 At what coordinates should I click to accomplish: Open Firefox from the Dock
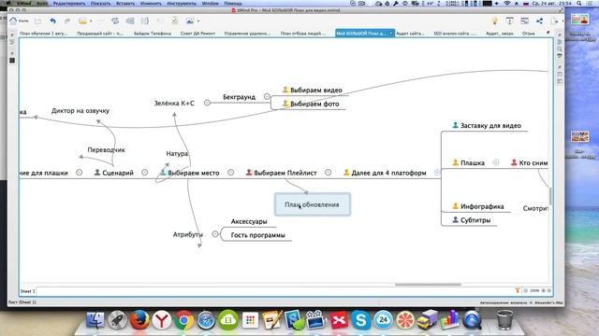coord(139,319)
